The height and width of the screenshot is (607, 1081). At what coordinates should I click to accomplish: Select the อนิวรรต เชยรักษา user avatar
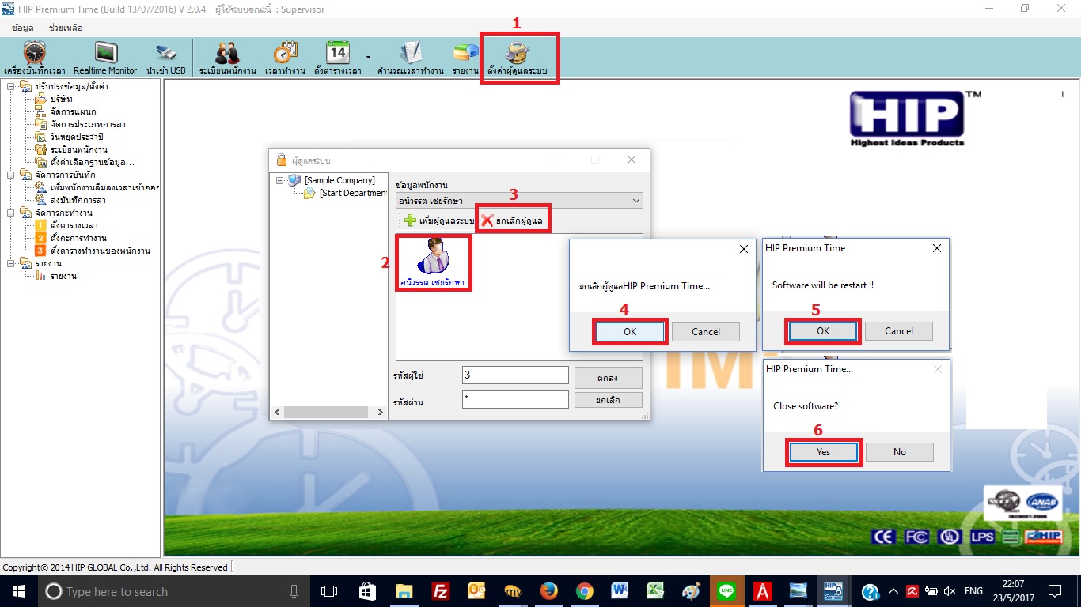click(x=432, y=262)
